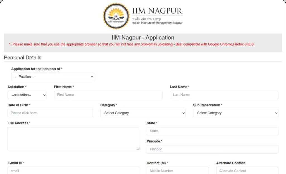Open the Date of Birth picker field
Image resolution: width=286 pixels, height=174 pixels.
50,113
